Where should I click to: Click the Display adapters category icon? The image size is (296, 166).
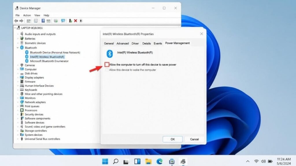tap(22, 78)
